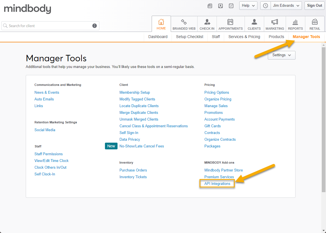
Task: Expand the Settings dropdown
Action: tap(282, 55)
